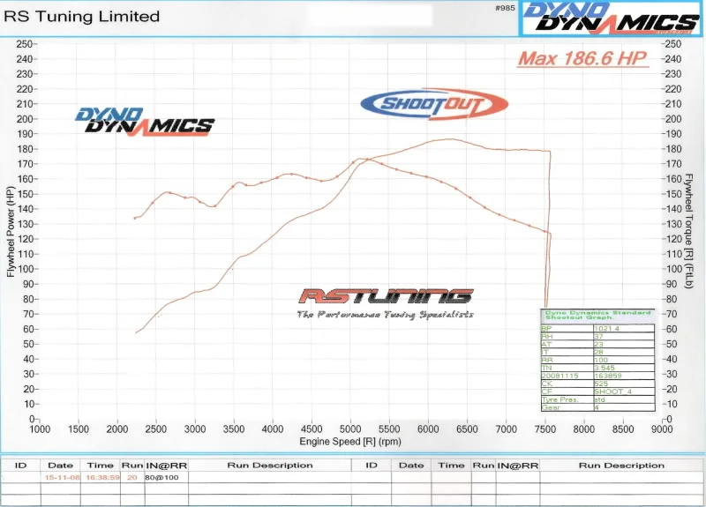The width and height of the screenshot is (706, 507).
Task: Select the 'Flywheel Torque [R] (FtLb)' axis label
Action: coord(688,231)
